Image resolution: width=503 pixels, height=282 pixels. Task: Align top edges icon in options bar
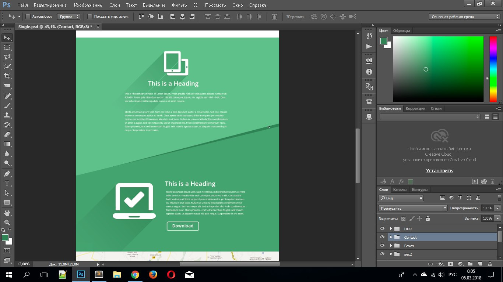(141, 17)
